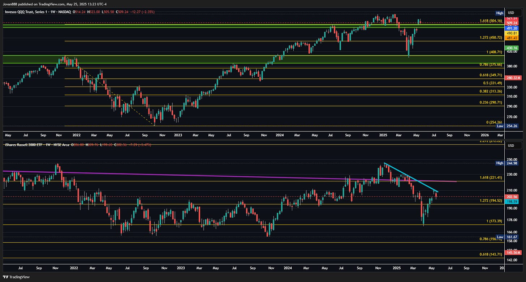
Task: Click the 2023 label on the QQQ time axis
Action: [178, 135]
